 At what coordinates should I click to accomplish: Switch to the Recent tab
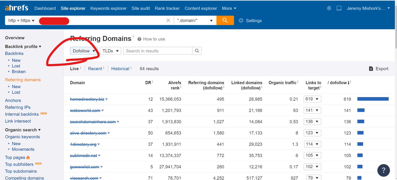click(x=95, y=69)
